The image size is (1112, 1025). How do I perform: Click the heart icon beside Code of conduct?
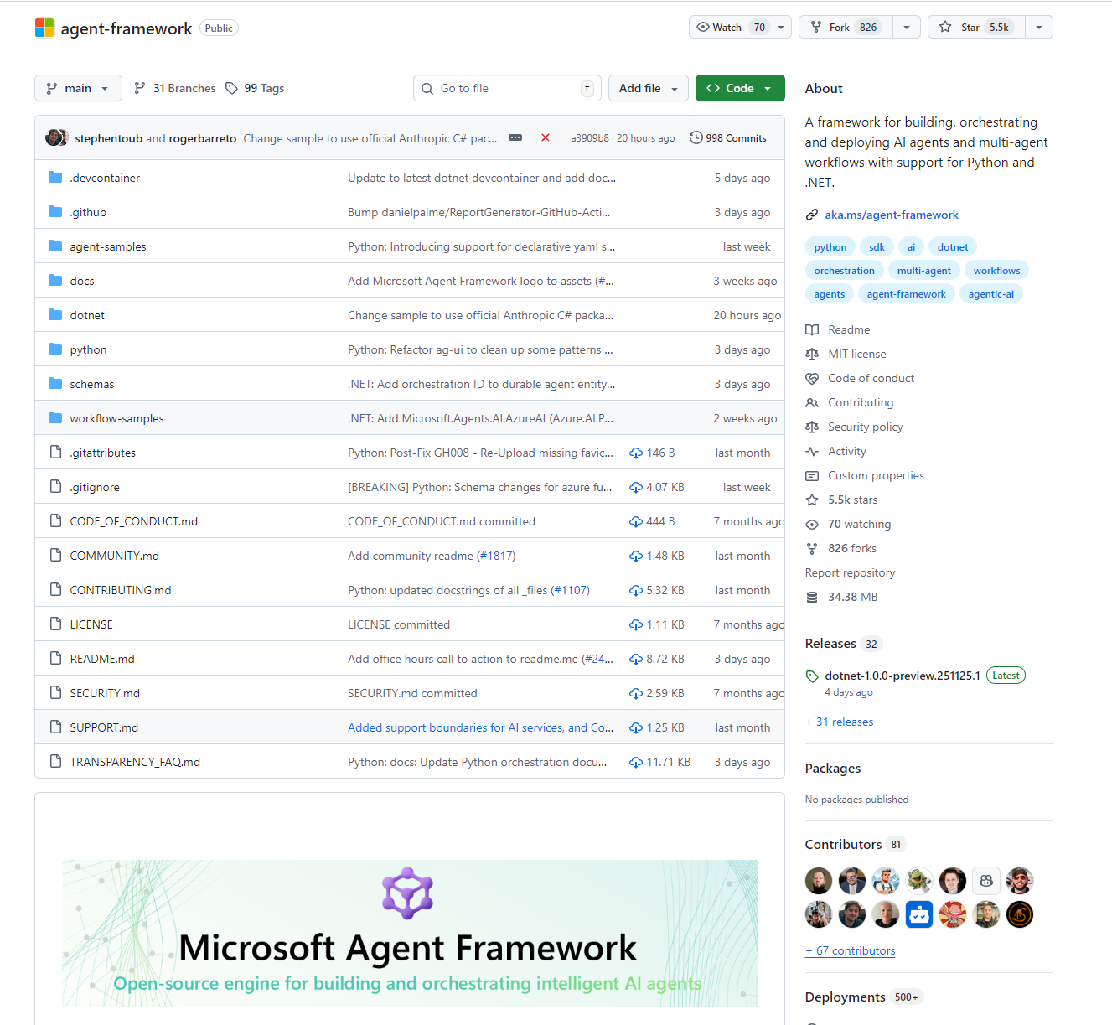tap(812, 379)
